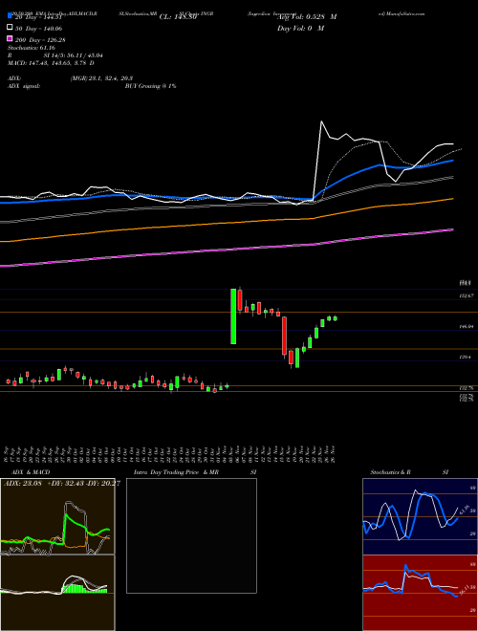Click the 'Stochastics: 61.16' reading
The height and width of the screenshot is (631, 478).
coord(32,48)
